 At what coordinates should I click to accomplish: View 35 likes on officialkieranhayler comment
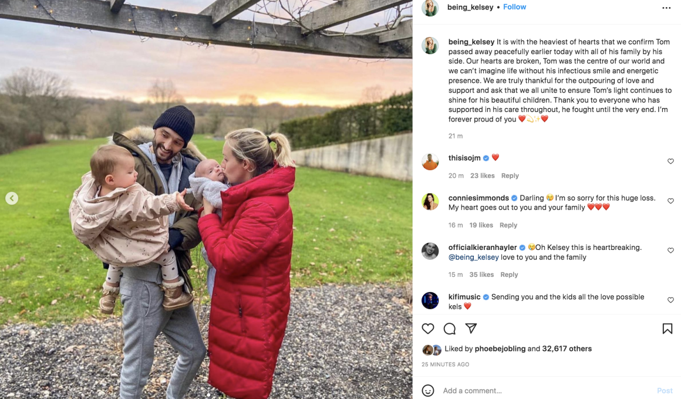click(x=481, y=275)
